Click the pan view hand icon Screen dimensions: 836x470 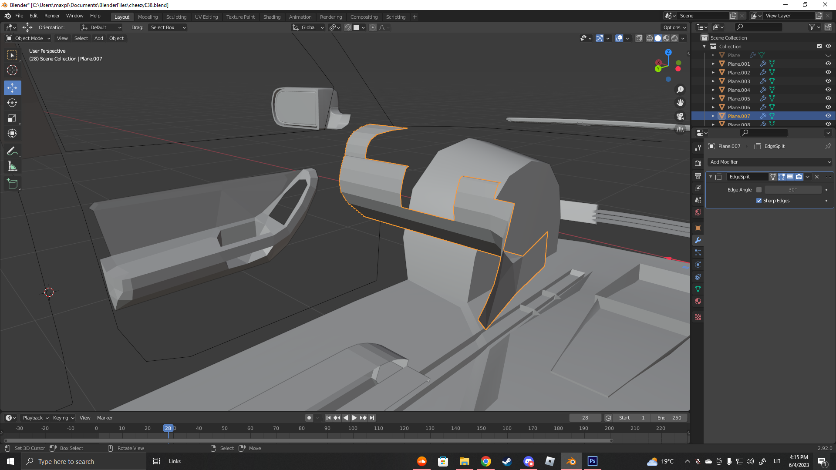coord(680,103)
